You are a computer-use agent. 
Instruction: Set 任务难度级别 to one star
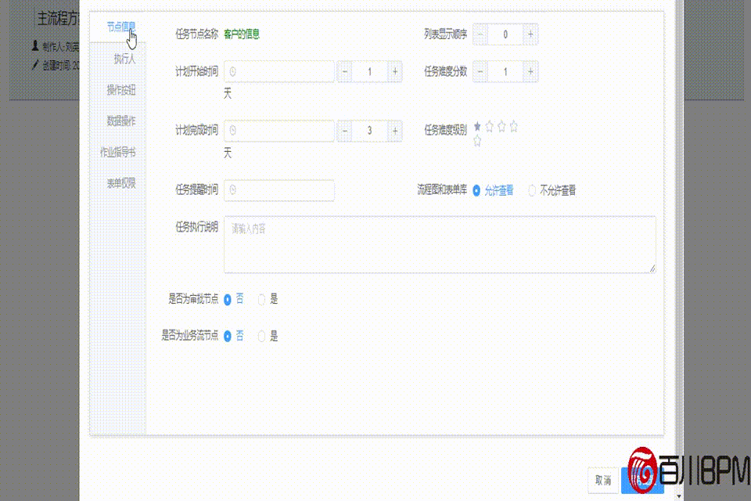click(x=477, y=127)
